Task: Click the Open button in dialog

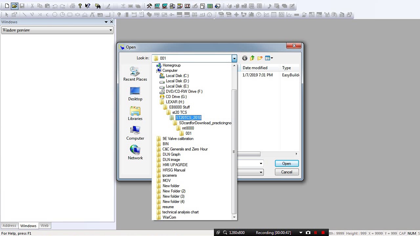Action: click(x=286, y=164)
